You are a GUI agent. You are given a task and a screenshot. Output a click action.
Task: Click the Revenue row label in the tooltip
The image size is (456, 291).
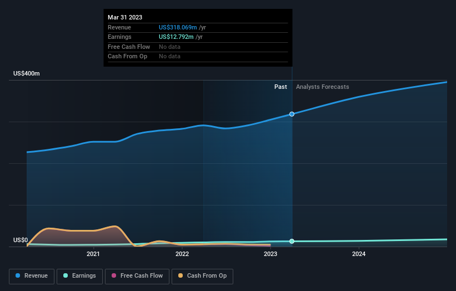pos(119,27)
